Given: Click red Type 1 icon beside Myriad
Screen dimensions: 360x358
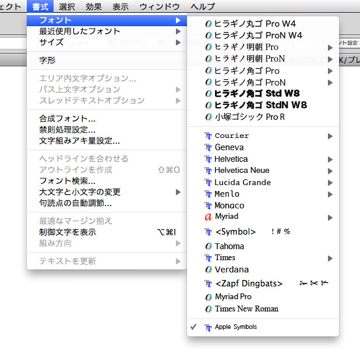Looking at the screenshot, I should pos(208,217).
